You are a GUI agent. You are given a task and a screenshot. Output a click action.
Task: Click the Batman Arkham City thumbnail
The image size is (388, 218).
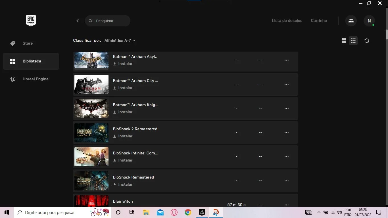click(91, 84)
